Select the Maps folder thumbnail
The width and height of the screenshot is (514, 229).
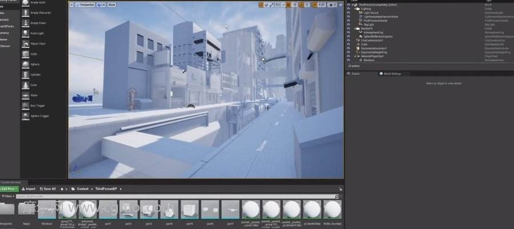(x=26, y=210)
